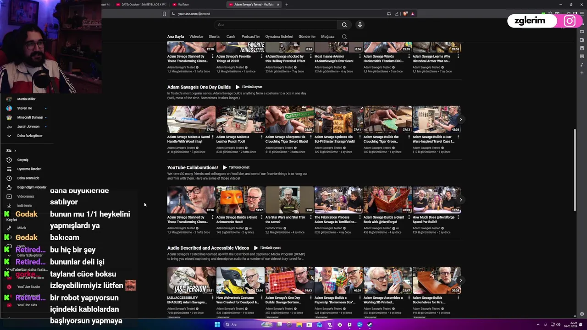Open Audio Described and Accessible Videos heading

pyautogui.click(x=208, y=248)
